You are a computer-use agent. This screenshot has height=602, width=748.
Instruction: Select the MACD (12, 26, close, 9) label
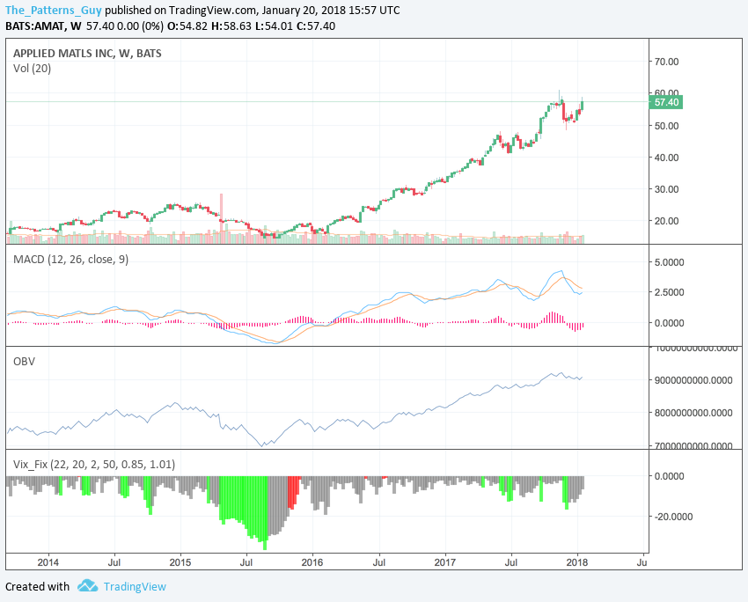coord(70,259)
